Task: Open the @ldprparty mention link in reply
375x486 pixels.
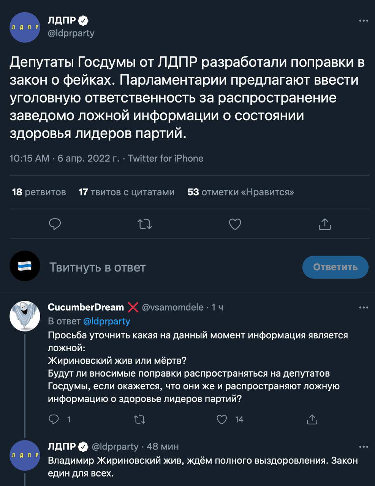Action: click(x=106, y=321)
